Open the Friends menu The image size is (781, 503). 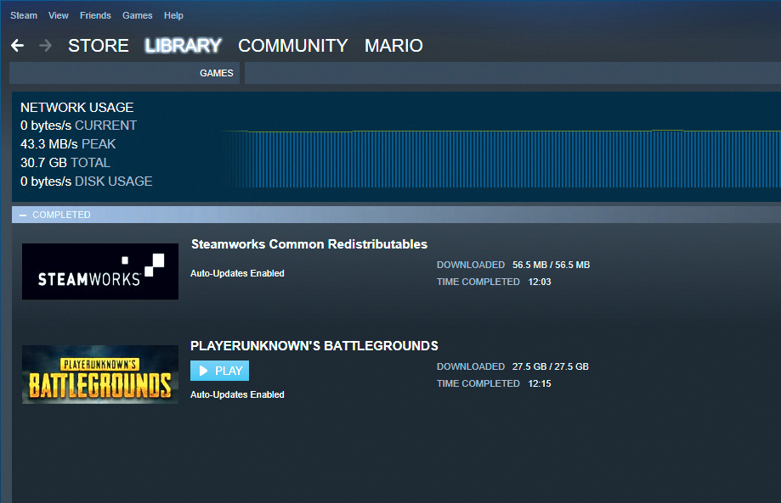[x=95, y=15]
